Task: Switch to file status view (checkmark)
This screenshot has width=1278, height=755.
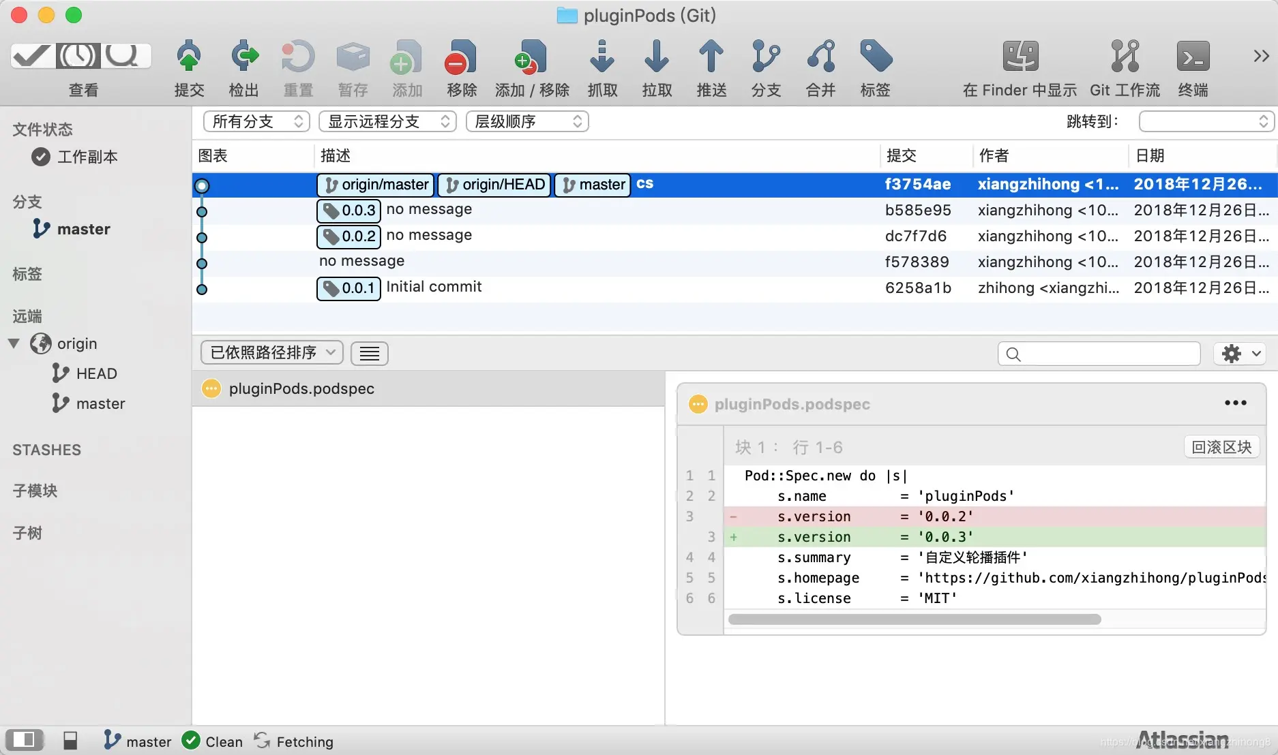Action: point(32,55)
